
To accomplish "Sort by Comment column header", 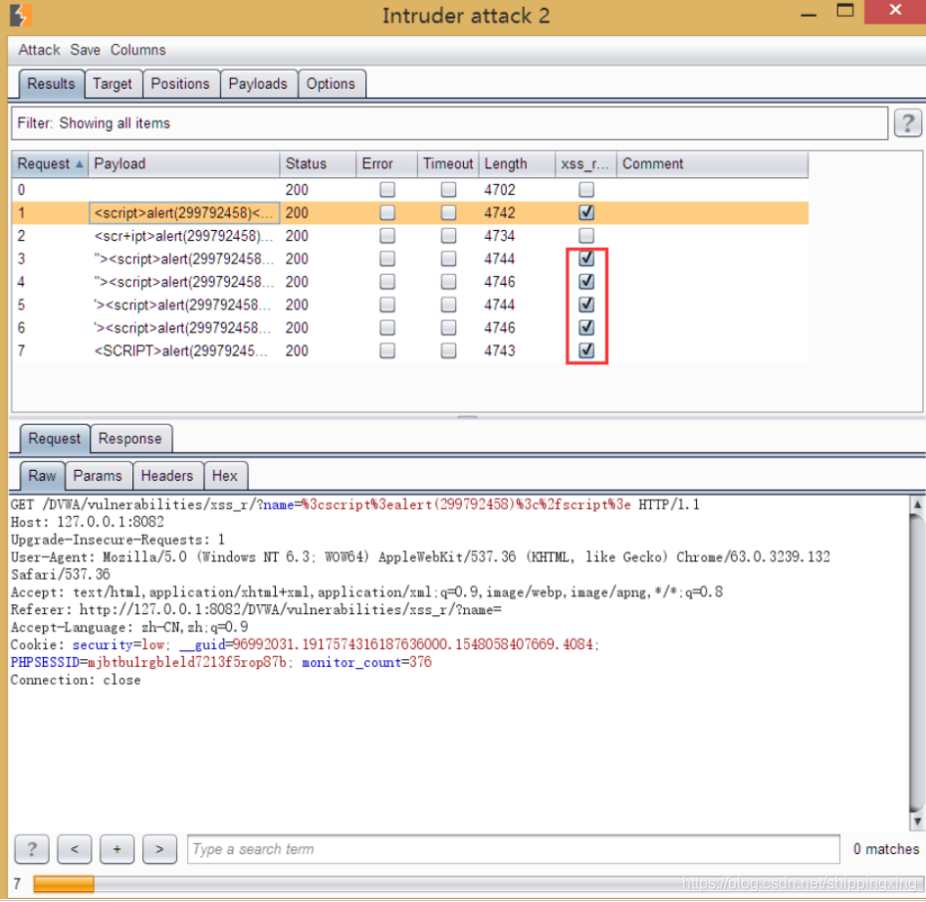I will tap(712, 163).
